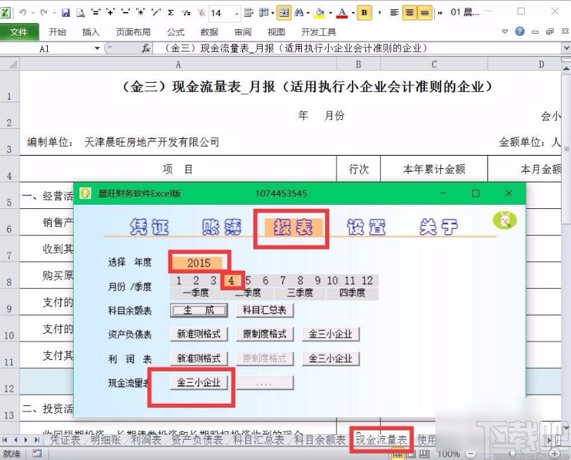The height and width of the screenshot is (460, 571).
Task: Click the Font Color icon
Action: [x=342, y=11]
